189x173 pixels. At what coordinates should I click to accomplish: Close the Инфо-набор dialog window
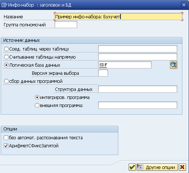(x=184, y=5)
